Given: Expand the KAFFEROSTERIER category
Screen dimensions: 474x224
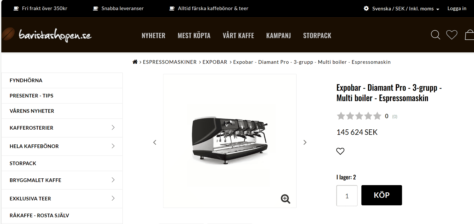Looking at the screenshot, I should [x=113, y=128].
